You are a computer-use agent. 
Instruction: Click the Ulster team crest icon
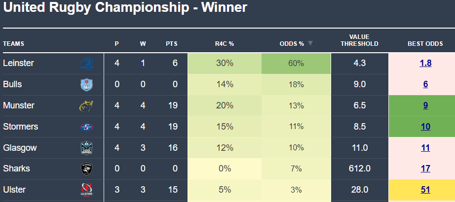tap(86, 190)
